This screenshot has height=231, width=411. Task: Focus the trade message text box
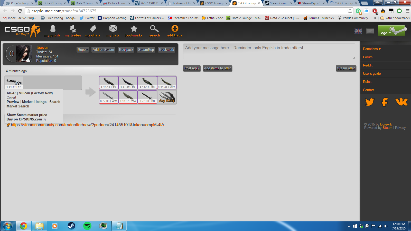click(269, 51)
